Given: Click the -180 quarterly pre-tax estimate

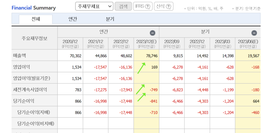Looking at the screenshot, I should pyautogui.click(x=255, y=90).
